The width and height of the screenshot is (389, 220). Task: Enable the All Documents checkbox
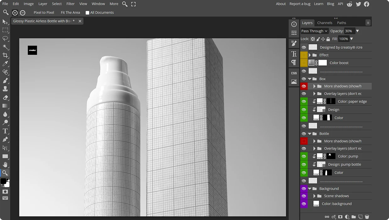tap(87, 13)
